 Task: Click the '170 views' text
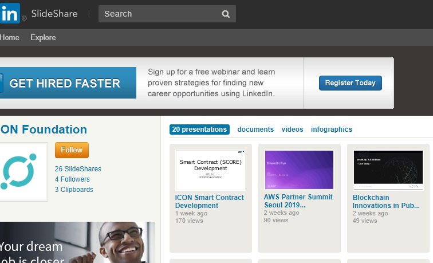click(189, 221)
